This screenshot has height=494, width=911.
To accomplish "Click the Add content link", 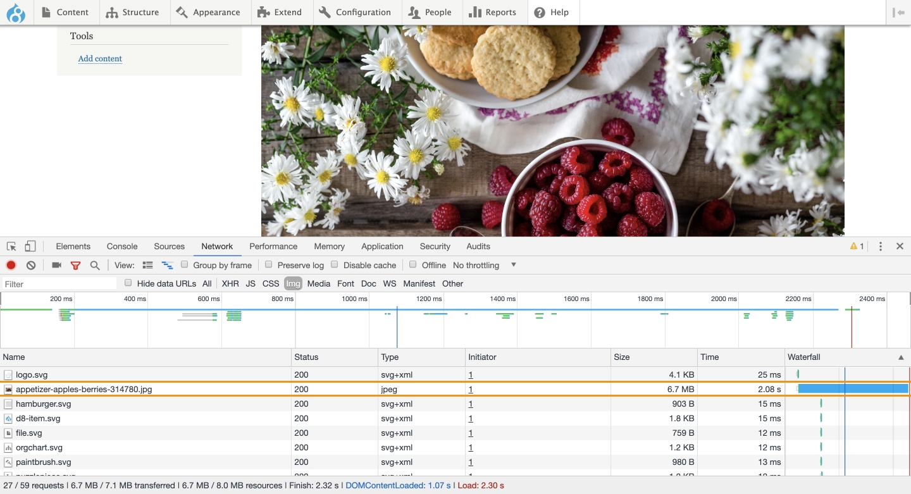I will pyautogui.click(x=100, y=59).
